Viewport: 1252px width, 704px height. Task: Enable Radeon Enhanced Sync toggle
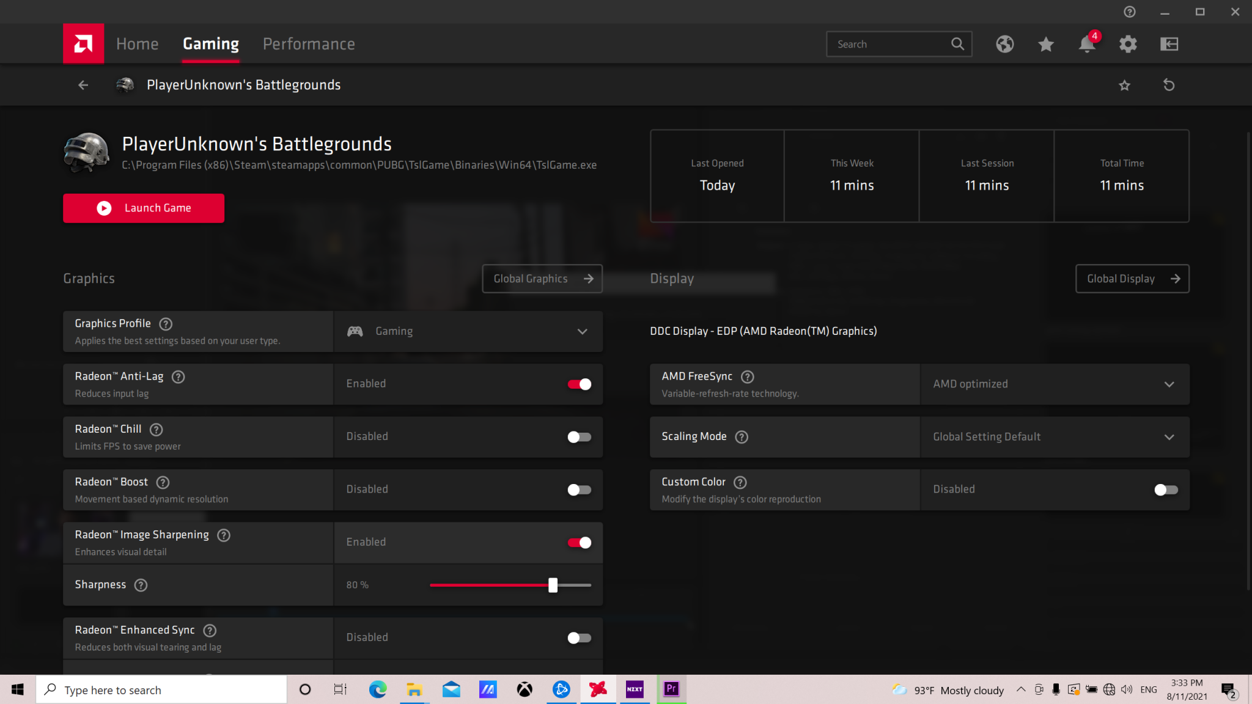coord(579,638)
